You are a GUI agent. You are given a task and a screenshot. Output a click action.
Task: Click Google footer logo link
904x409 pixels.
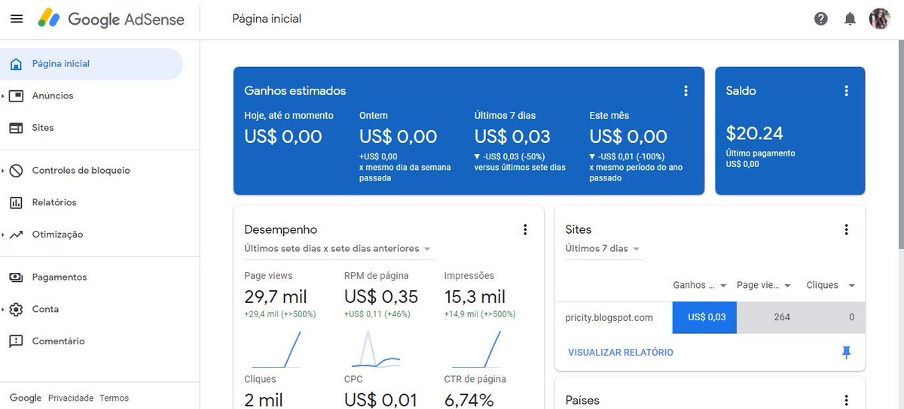(x=26, y=398)
